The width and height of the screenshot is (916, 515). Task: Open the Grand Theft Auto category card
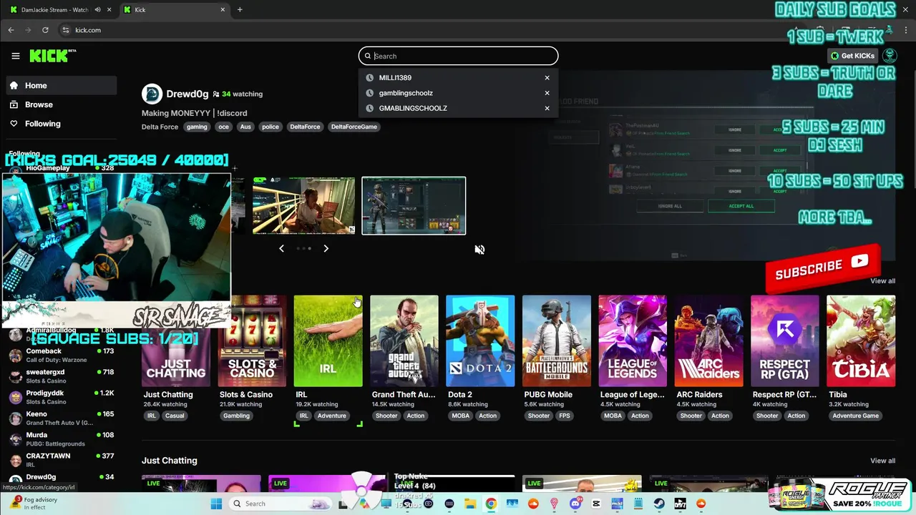pyautogui.click(x=404, y=341)
